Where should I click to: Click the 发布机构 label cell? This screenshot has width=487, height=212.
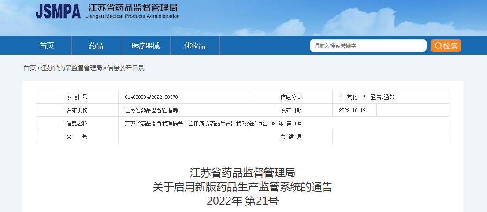tap(77, 110)
